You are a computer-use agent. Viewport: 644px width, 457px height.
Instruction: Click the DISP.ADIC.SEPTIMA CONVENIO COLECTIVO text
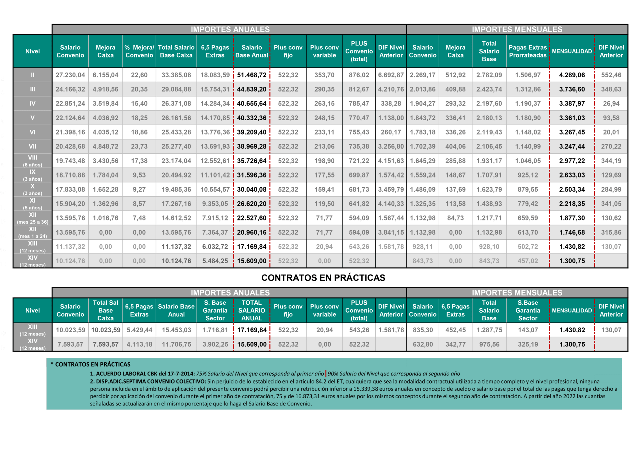[x=148, y=382]
